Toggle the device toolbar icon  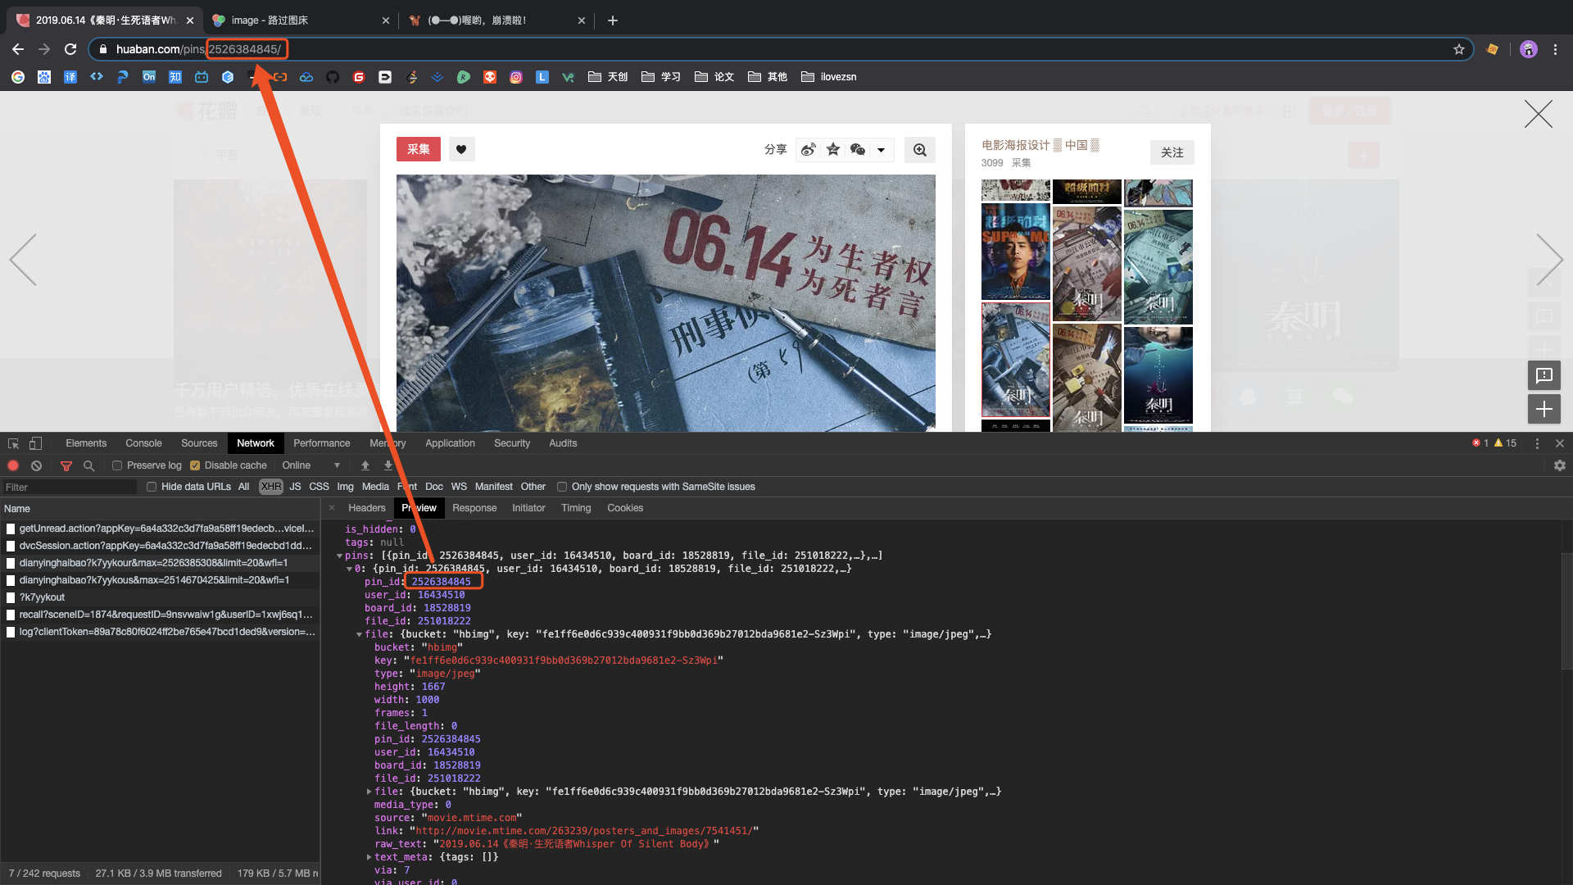(x=35, y=443)
